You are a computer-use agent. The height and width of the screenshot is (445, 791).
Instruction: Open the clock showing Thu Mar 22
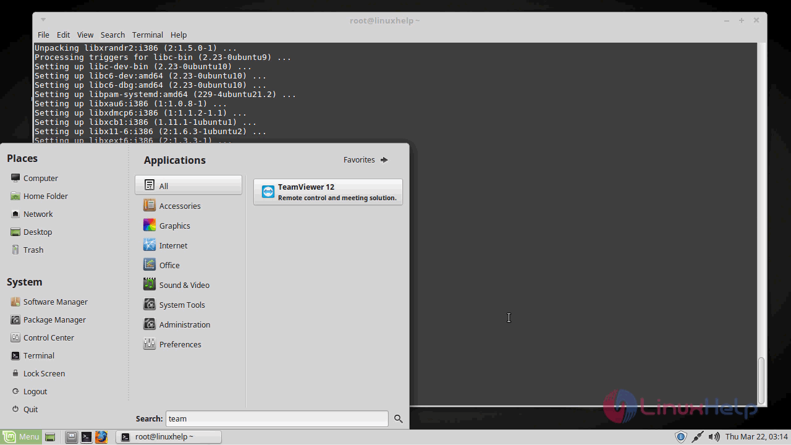[756, 437]
